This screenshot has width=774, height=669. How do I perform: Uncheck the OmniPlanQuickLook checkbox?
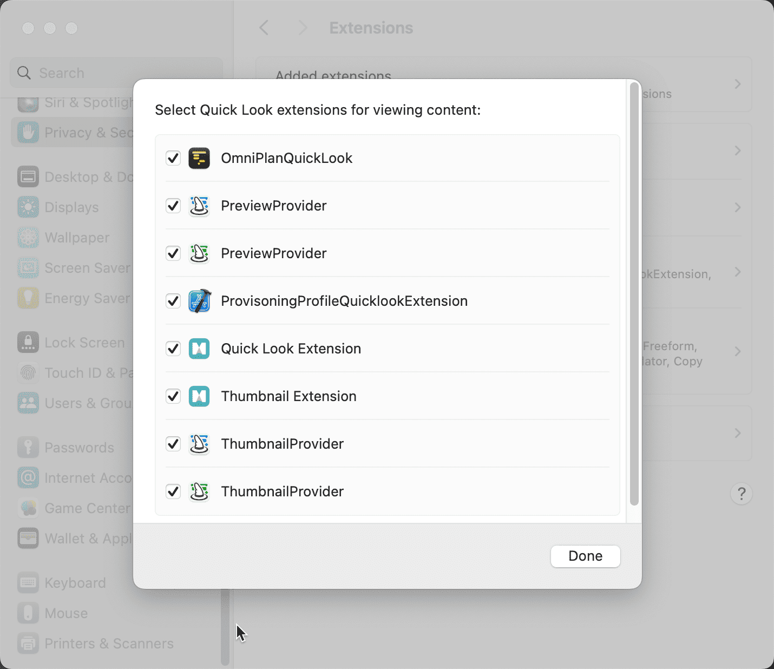(173, 158)
